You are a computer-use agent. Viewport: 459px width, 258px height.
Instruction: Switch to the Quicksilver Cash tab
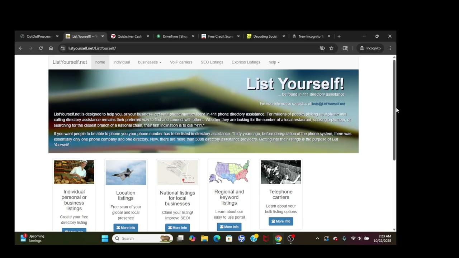tap(129, 36)
